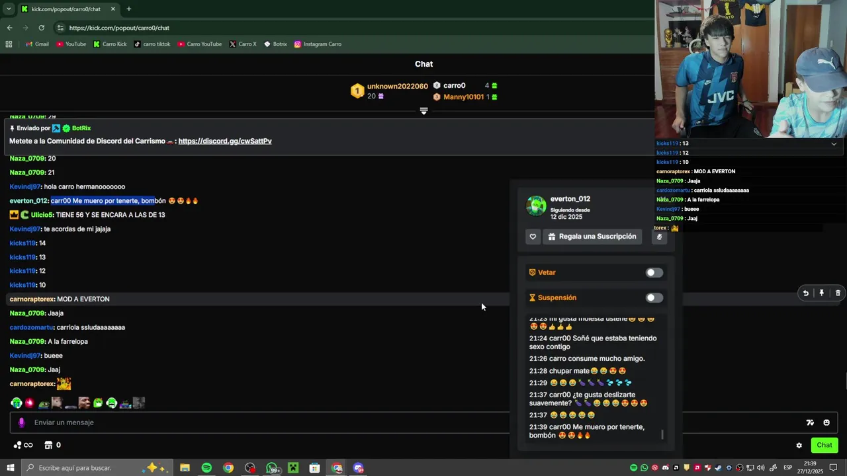Expand the overlay chat dropdown chevron
Image resolution: width=847 pixels, height=476 pixels.
pyautogui.click(x=834, y=143)
